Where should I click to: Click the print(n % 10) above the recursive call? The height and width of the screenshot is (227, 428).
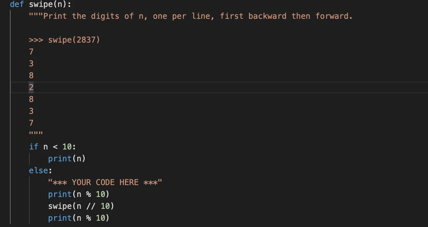(79, 194)
